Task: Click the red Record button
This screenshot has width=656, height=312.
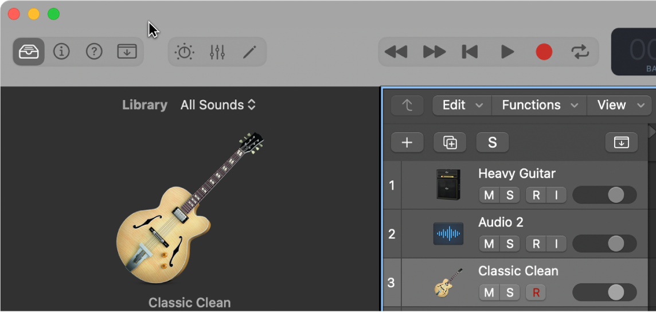Action: tap(544, 52)
